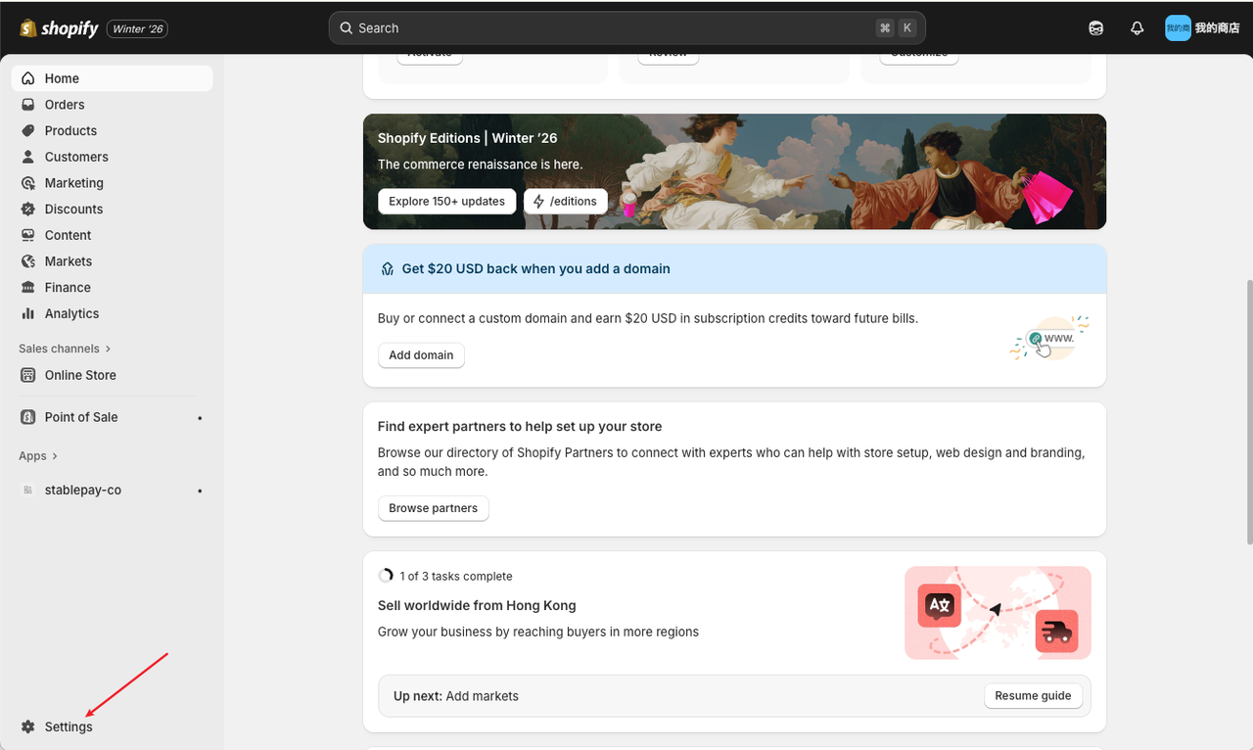Click the tasks complete progress ring
The width and height of the screenshot is (1253, 750).
click(x=386, y=576)
